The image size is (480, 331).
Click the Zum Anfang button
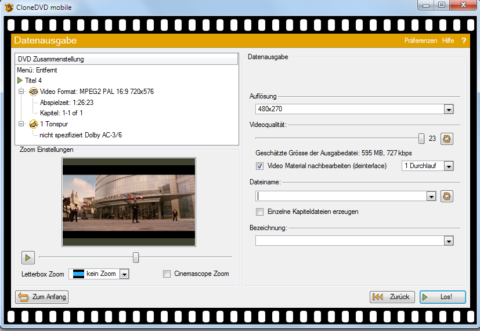coord(42,297)
